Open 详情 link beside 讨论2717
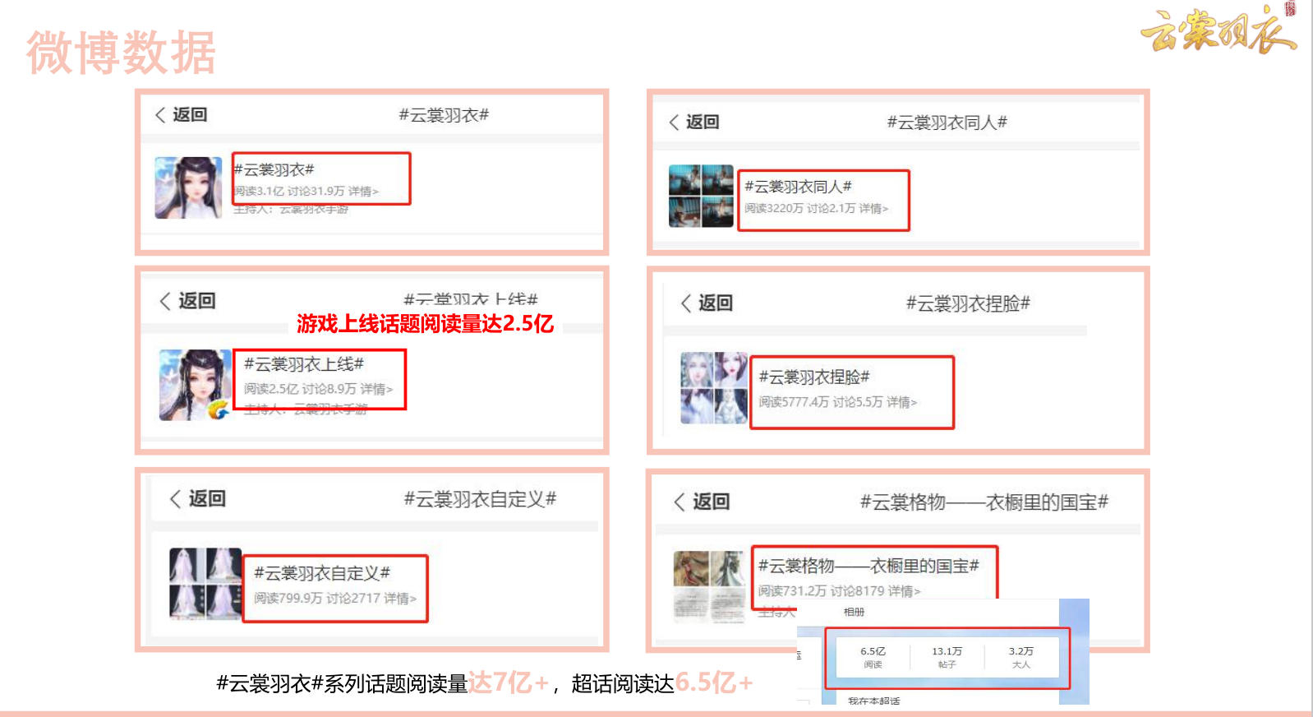Image resolution: width=1313 pixels, height=717 pixels. (x=400, y=599)
